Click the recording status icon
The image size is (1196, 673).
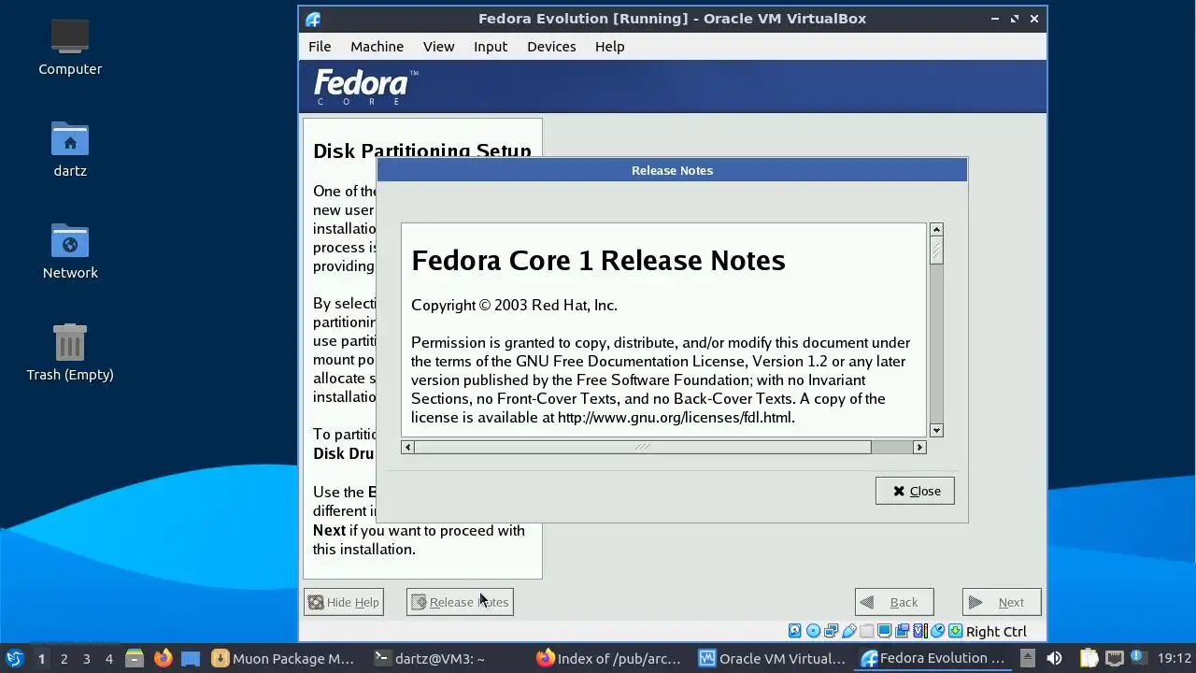902,631
